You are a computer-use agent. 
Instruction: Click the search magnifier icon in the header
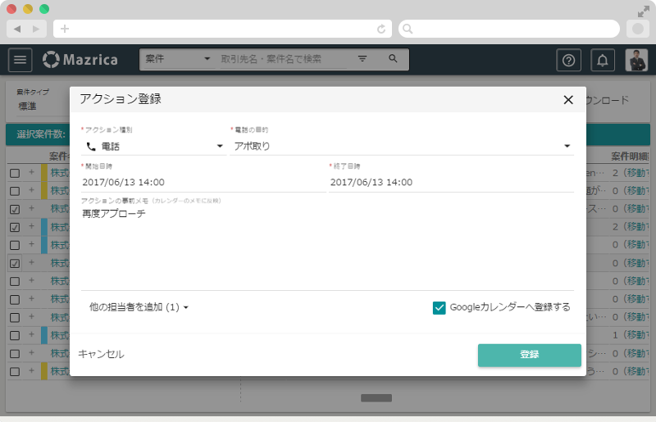point(393,59)
